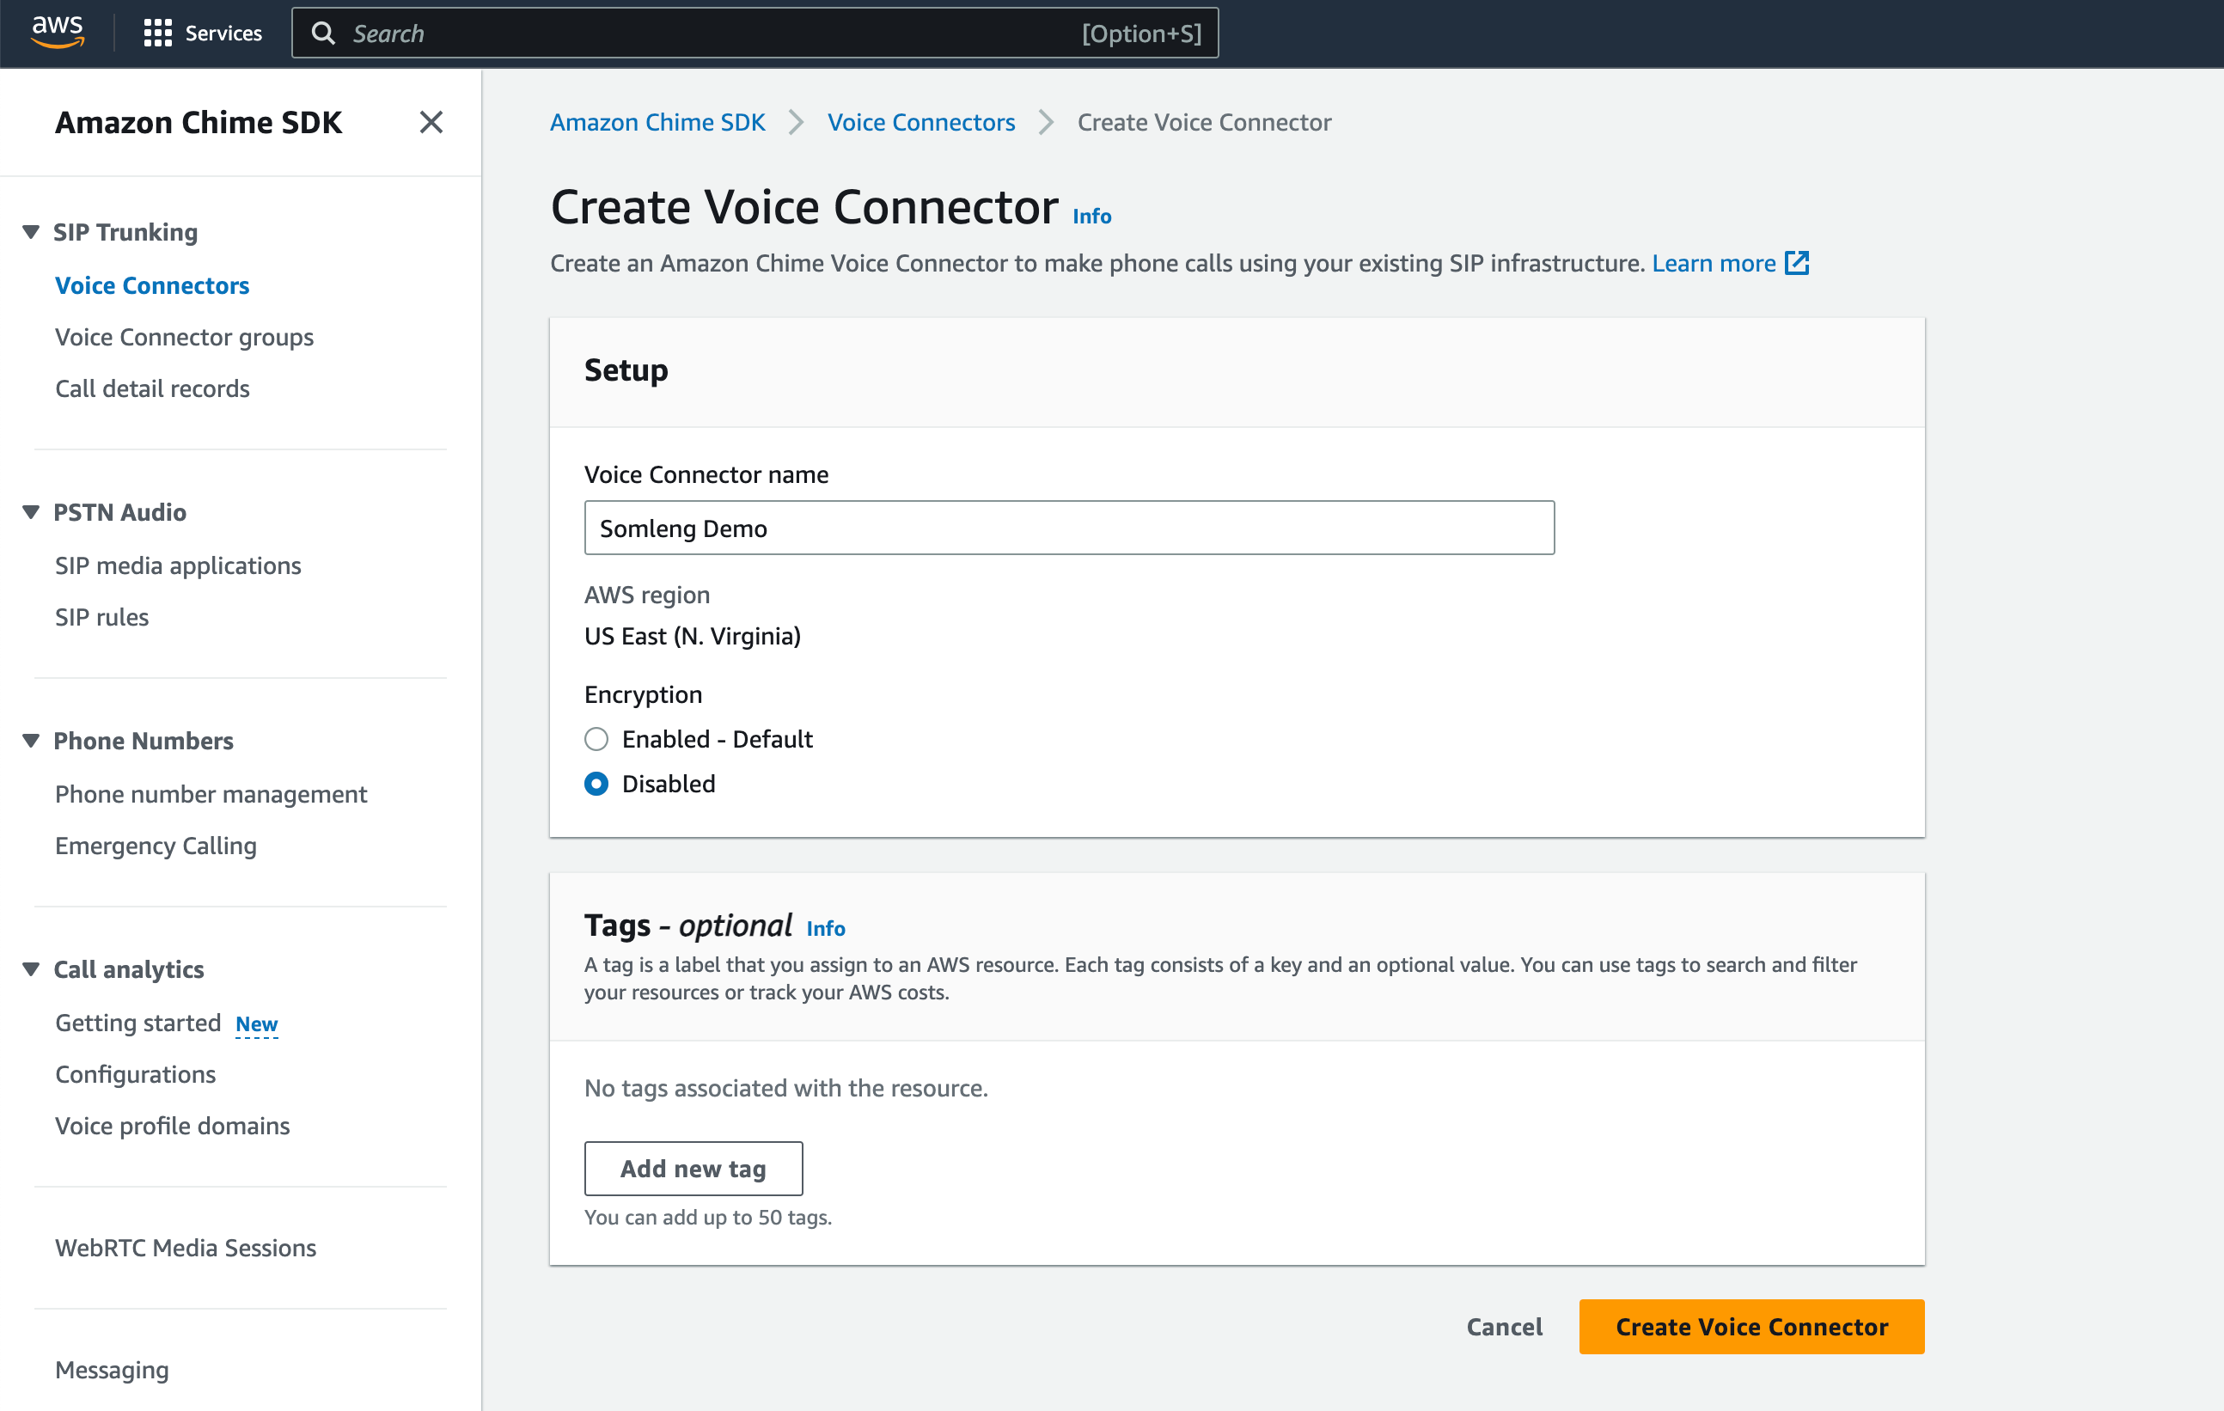Click the Create Voice Connector button

1751,1327
